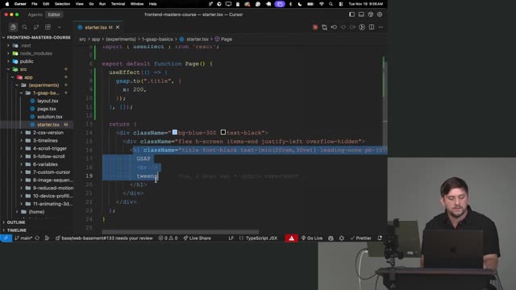The height and width of the screenshot is (290, 516).
Task: Expand the additional views chevron
Action: coord(59,27)
